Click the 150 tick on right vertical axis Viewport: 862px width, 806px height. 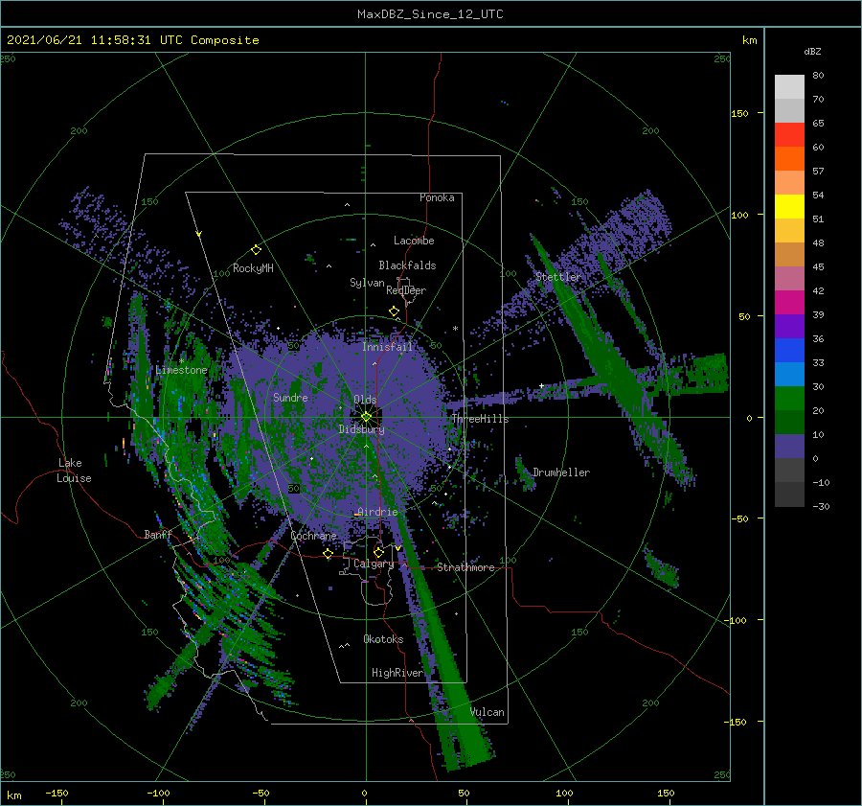[740, 113]
